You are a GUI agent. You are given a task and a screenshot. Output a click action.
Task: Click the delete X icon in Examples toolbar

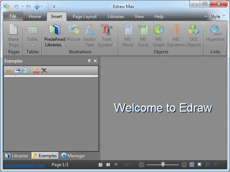point(44,71)
